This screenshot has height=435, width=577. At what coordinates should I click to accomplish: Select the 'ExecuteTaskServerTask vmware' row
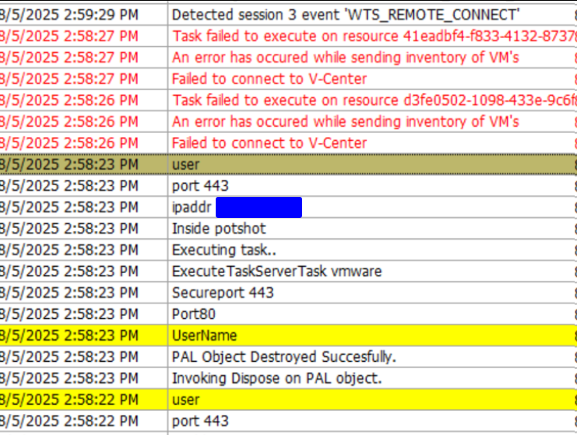coord(276,272)
